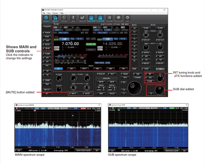Screen dimensions: 205x164
Task: Click MAX HOLD CLEAR in MAIN spectrum scope
Action: pyautogui.click(x=83, y=150)
